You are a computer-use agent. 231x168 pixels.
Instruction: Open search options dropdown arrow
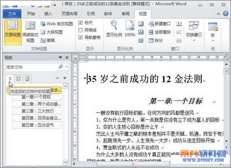point(66,67)
